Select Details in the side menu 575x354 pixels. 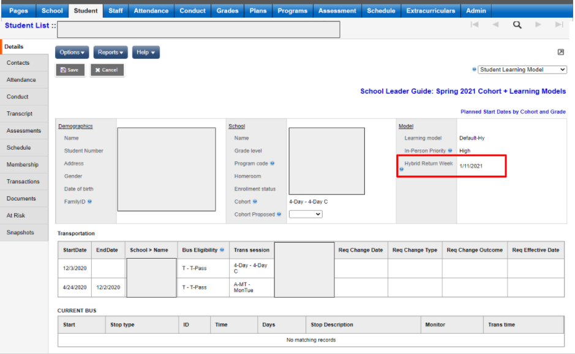24,46
